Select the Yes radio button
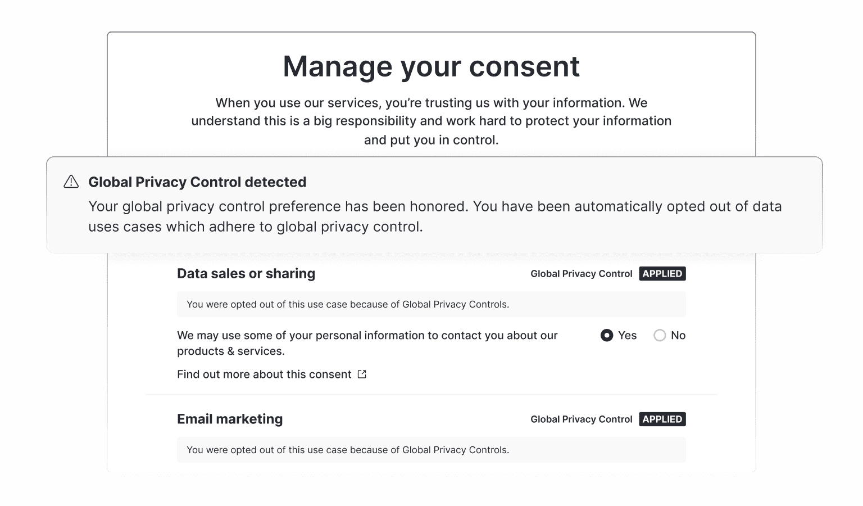The width and height of the screenshot is (863, 506). pyautogui.click(x=607, y=336)
